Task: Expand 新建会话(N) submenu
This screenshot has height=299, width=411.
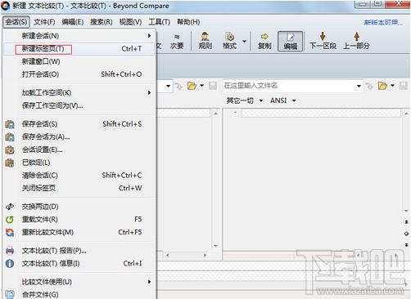Action: click(x=79, y=36)
